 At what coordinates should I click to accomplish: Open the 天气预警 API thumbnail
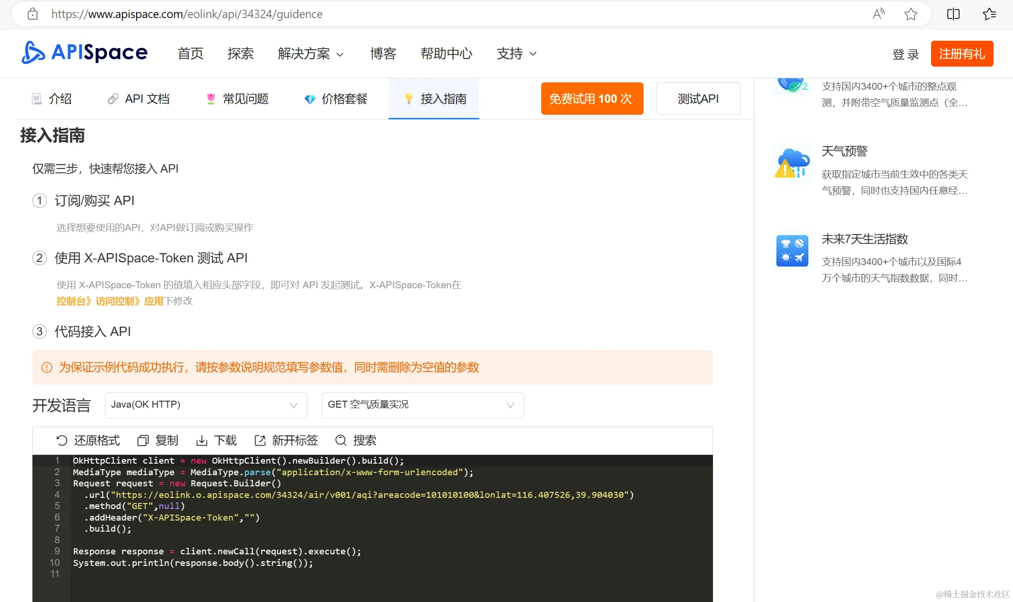[x=792, y=164]
